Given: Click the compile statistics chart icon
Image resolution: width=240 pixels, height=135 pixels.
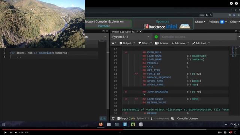Looking at the screenshot, I should [x=172, y=118].
